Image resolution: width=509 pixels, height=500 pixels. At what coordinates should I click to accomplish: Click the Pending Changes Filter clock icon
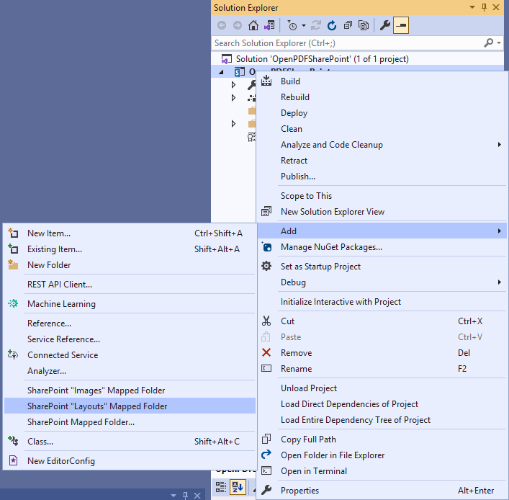(292, 25)
